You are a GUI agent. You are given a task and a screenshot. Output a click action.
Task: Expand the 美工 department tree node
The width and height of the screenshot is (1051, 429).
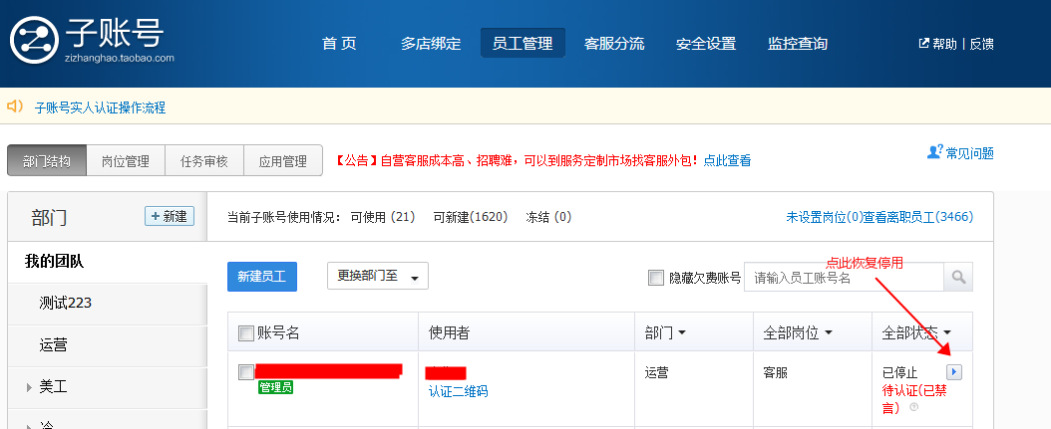[28, 387]
